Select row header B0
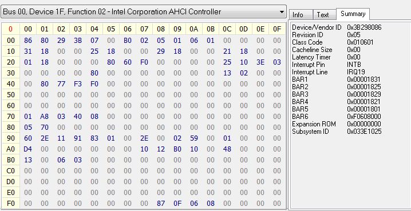 click(10, 160)
